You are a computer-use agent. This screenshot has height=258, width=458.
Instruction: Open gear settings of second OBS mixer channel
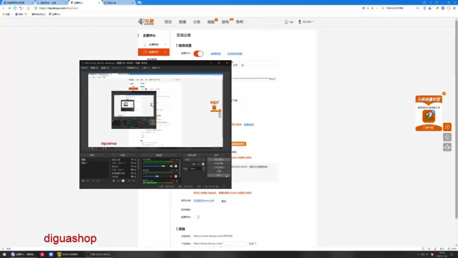(176, 177)
